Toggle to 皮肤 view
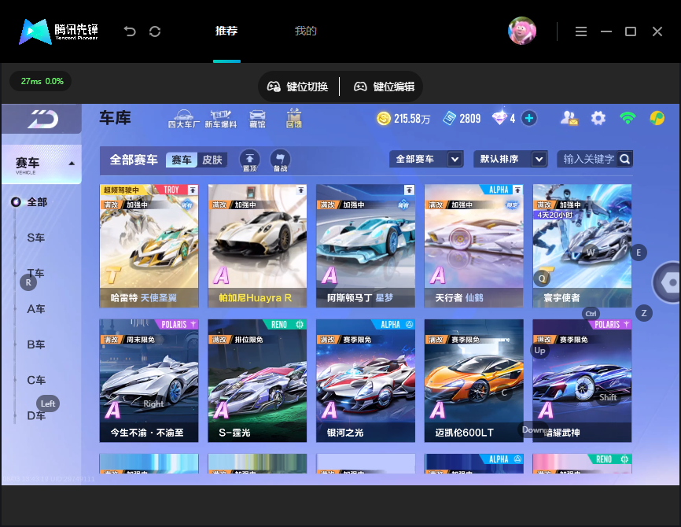This screenshot has height=527, width=681. (212, 160)
